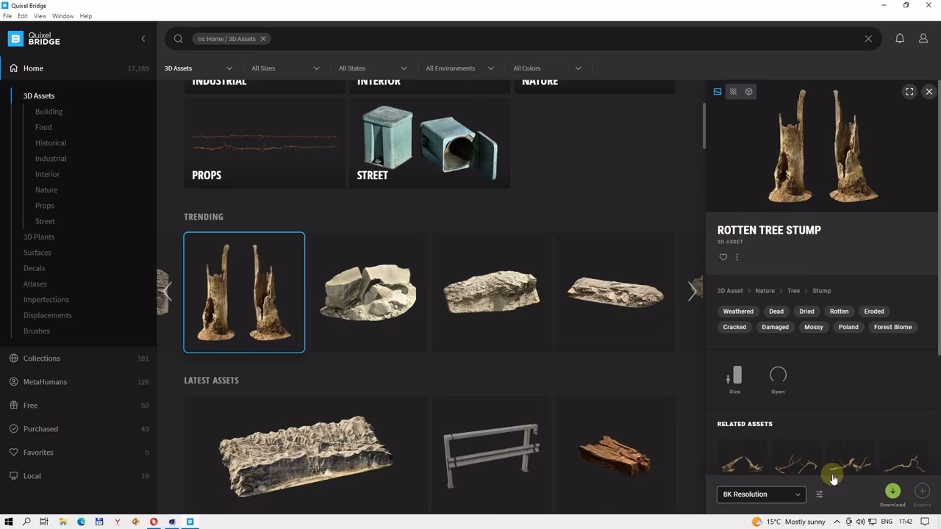Click the Weathered tag
Viewport: 941px width, 529px height.
tap(738, 312)
